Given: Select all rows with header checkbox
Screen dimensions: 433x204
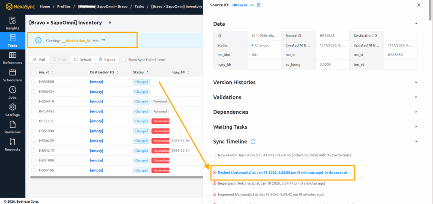Looking at the screenshot, I should pyautogui.click(x=33, y=72).
